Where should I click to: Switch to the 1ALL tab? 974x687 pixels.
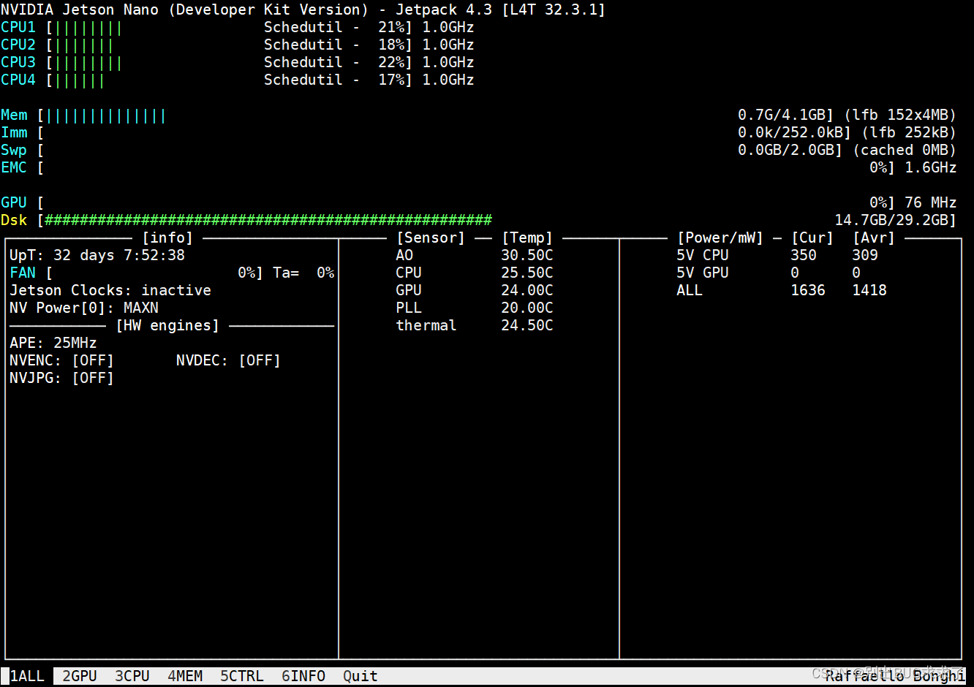[27, 676]
